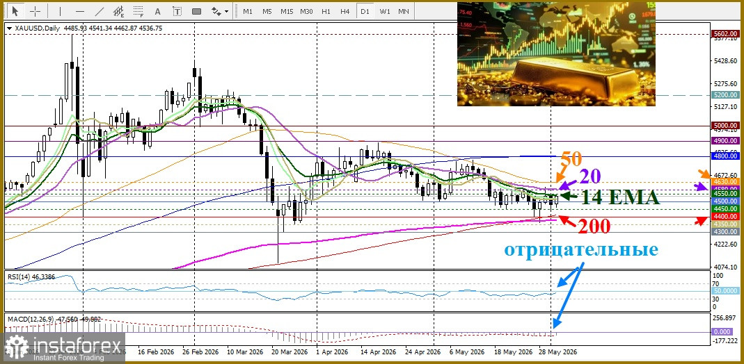744x364 pixels.
Task: Click the 4630.00 orange level label
Action: tap(726, 182)
